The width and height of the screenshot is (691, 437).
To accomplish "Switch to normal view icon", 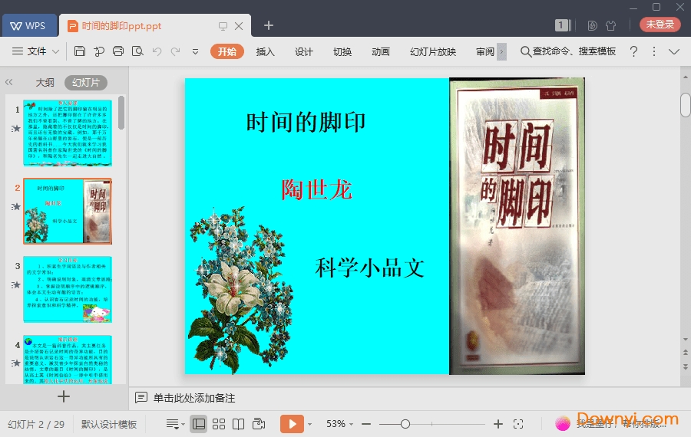I will click(199, 424).
